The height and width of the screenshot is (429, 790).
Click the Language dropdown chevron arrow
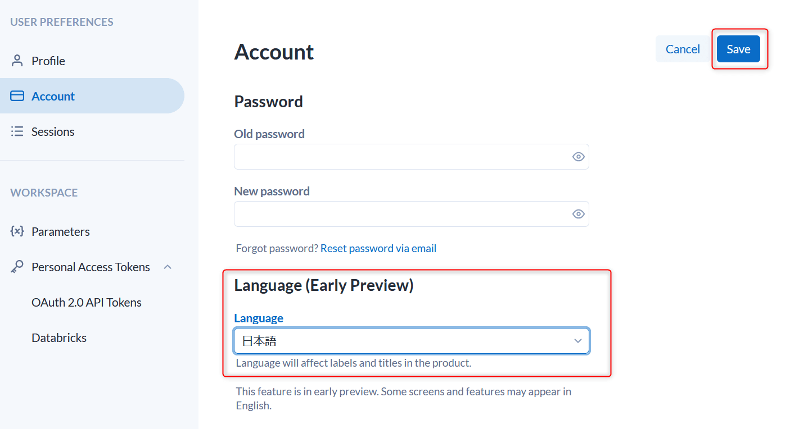577,341
